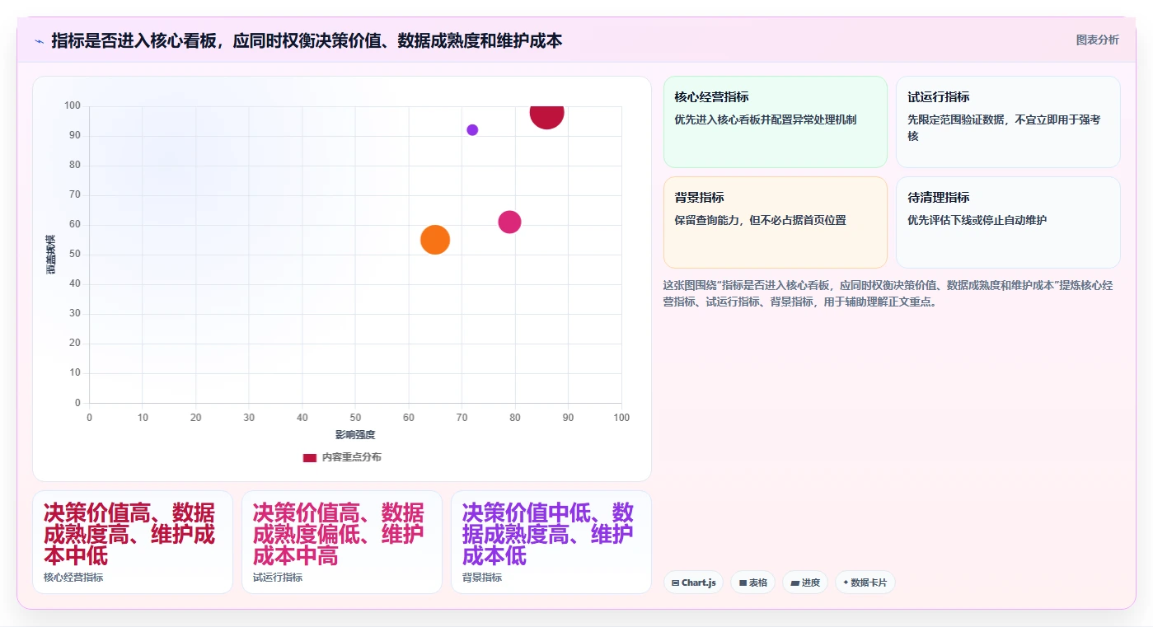Screen dimensions: 1153x627
Task: Click the chart summary paragraph text
Action: click(888, 293)
